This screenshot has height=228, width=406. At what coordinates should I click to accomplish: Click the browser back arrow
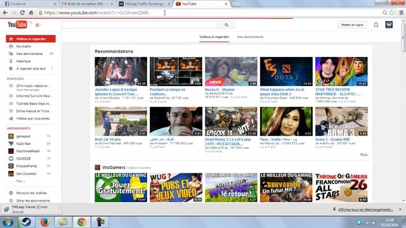point(5,13)
